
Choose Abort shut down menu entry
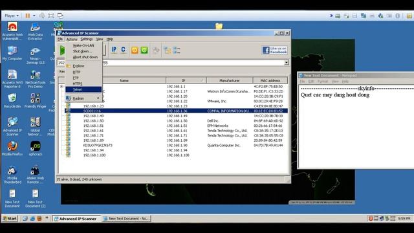coord(83,57)
